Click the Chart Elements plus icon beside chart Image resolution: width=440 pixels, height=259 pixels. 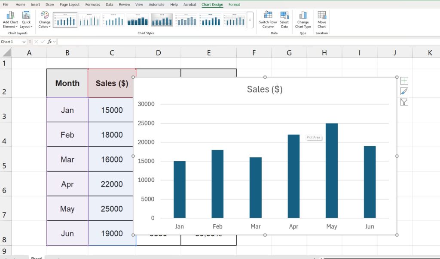(x=404, y=80)
